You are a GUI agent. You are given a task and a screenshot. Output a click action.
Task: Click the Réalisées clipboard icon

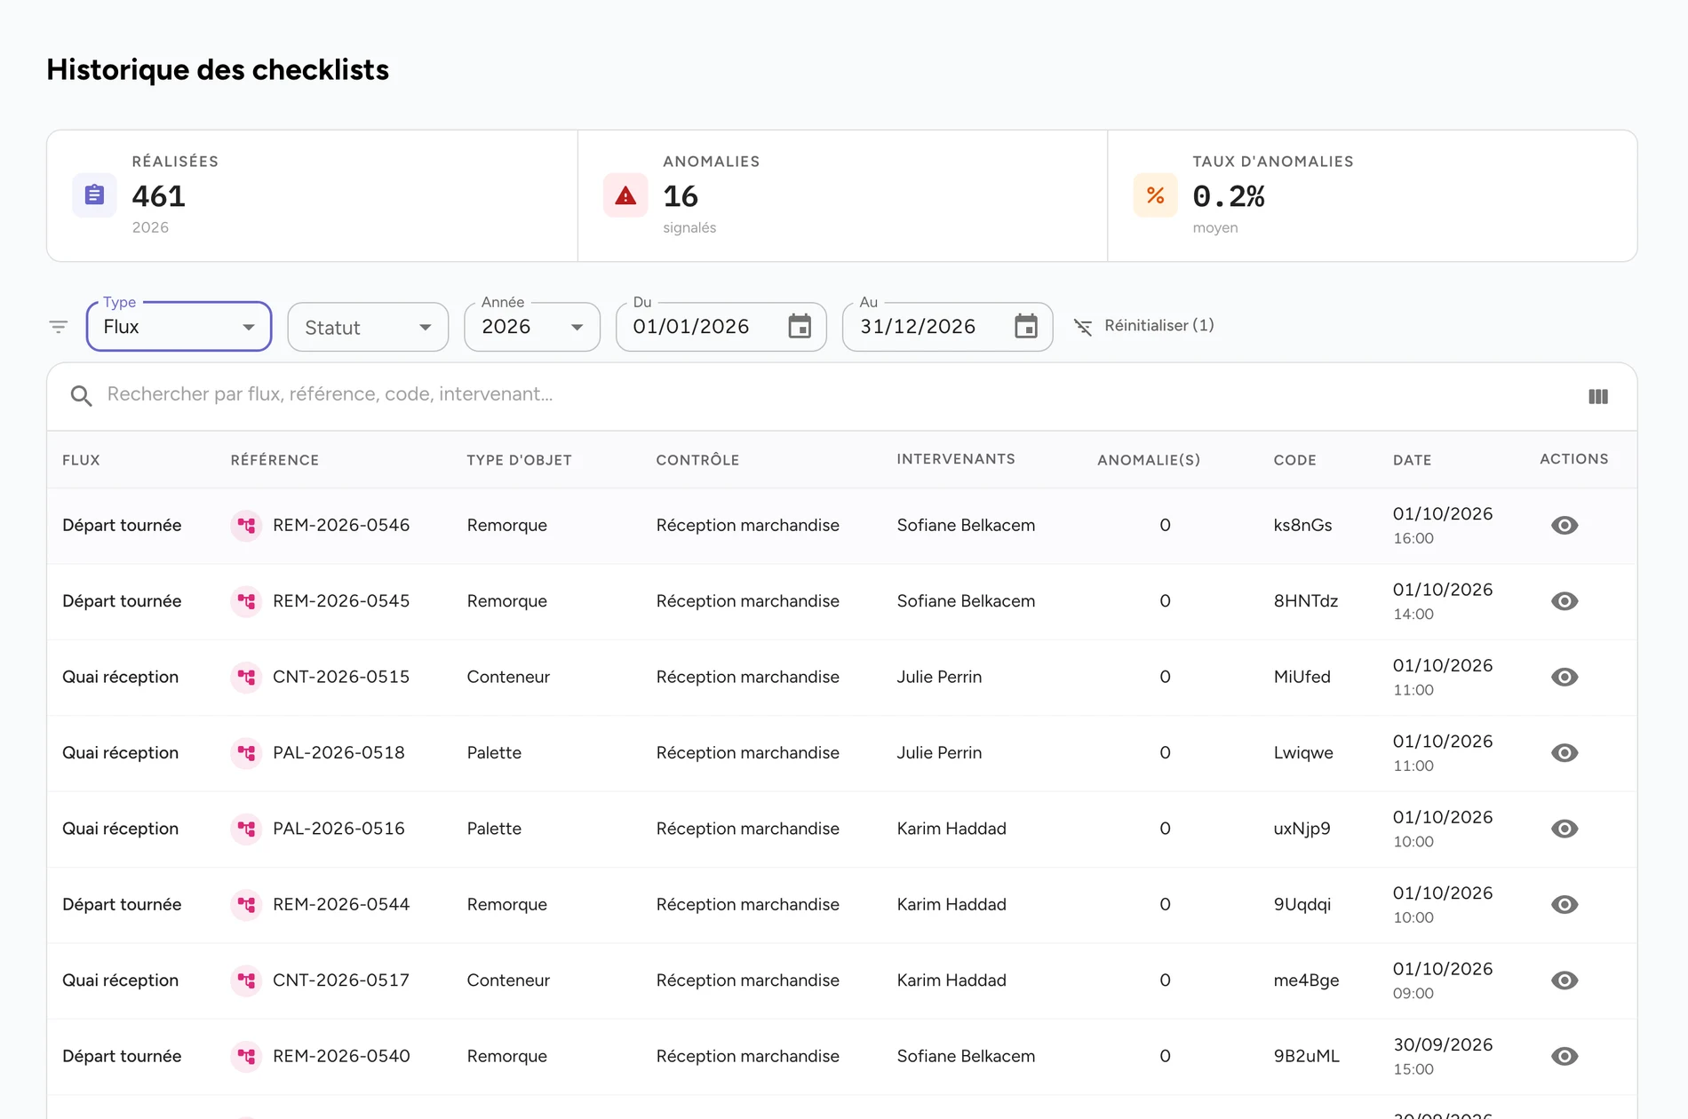click(94, 195)
